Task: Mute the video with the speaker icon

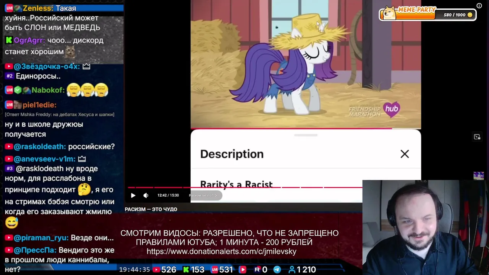Action: (146, 195)
